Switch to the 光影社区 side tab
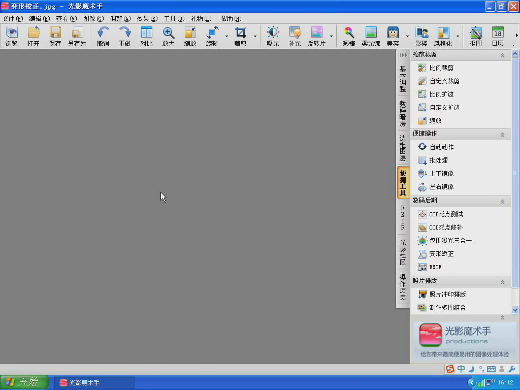Screen dimensions: 520x390 pyautogui.click(x=403, y=252)
